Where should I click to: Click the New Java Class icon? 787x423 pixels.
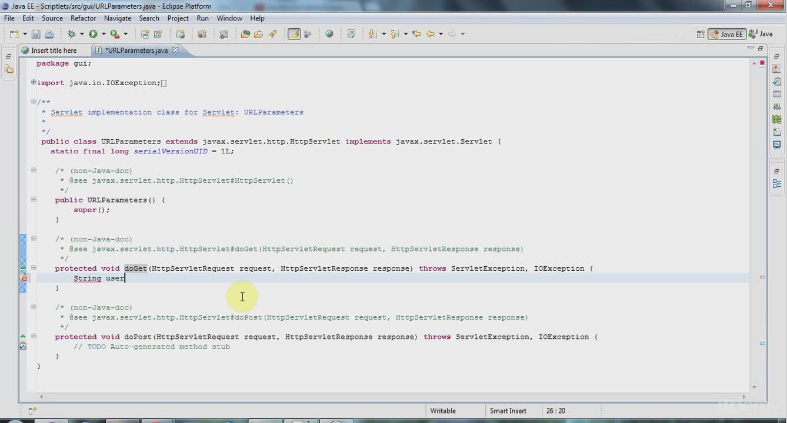(x=158, y=34)
